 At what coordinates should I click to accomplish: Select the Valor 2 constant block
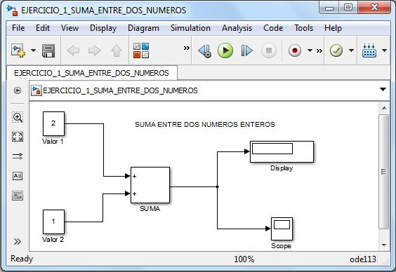[53, 222]
